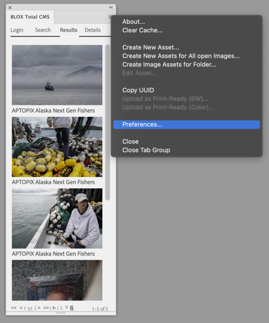Close the BLOX Total CMS panel
This screenshot has height=323, width=269.
click(10, 8)
